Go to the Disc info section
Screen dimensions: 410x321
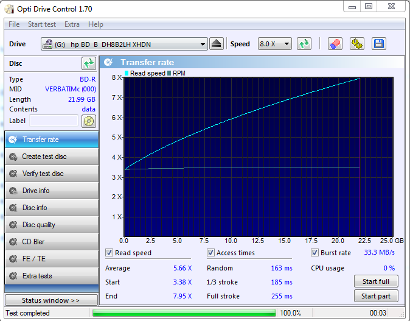(x=52, y=208)
